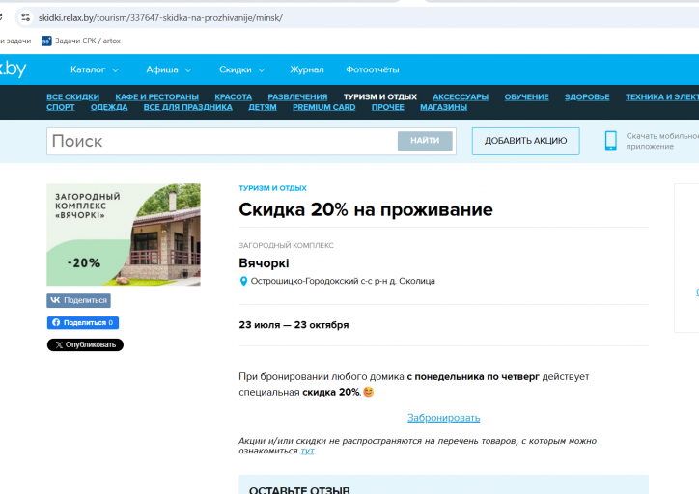Expand the Каталог dropdown menu
The height and width of the screenshot is (494, 699).
(x=95, y=69)
